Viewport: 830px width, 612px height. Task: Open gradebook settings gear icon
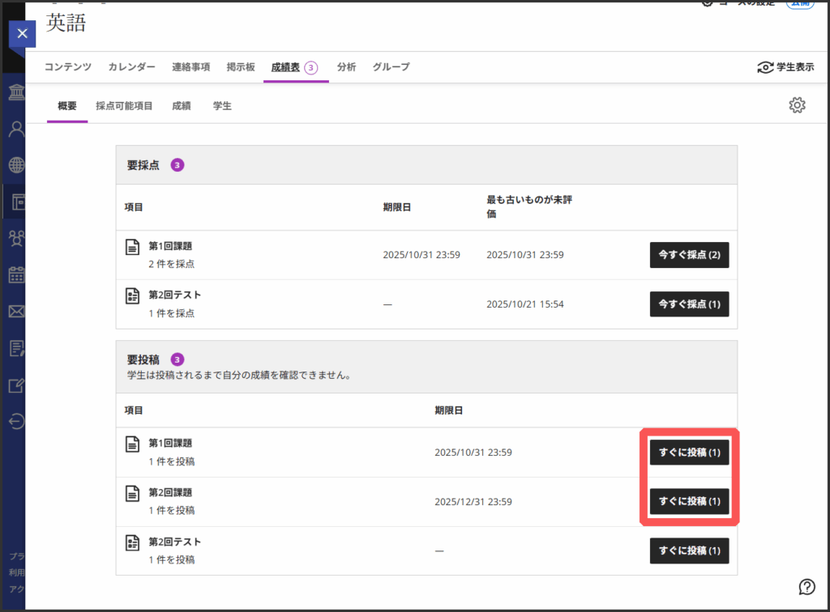(797, 105)
